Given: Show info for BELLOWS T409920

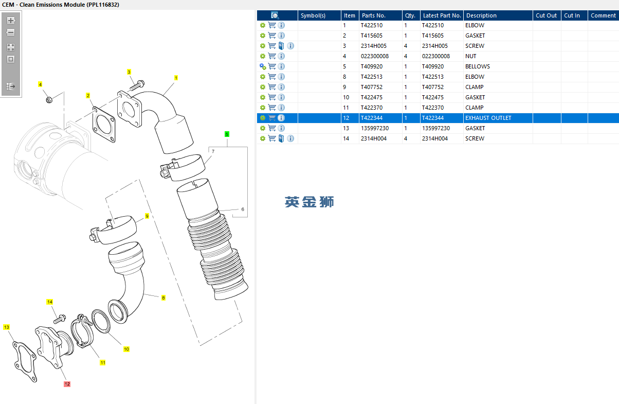Looking at the screenshot, I should [x=281, y=66].
